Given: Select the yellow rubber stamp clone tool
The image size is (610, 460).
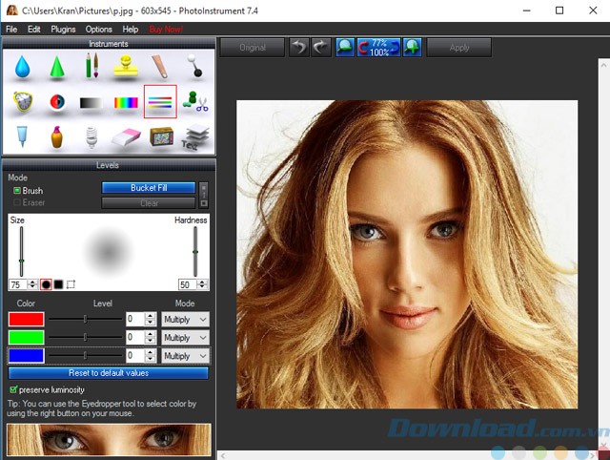Looking at the screenshot, I should 126,67.
